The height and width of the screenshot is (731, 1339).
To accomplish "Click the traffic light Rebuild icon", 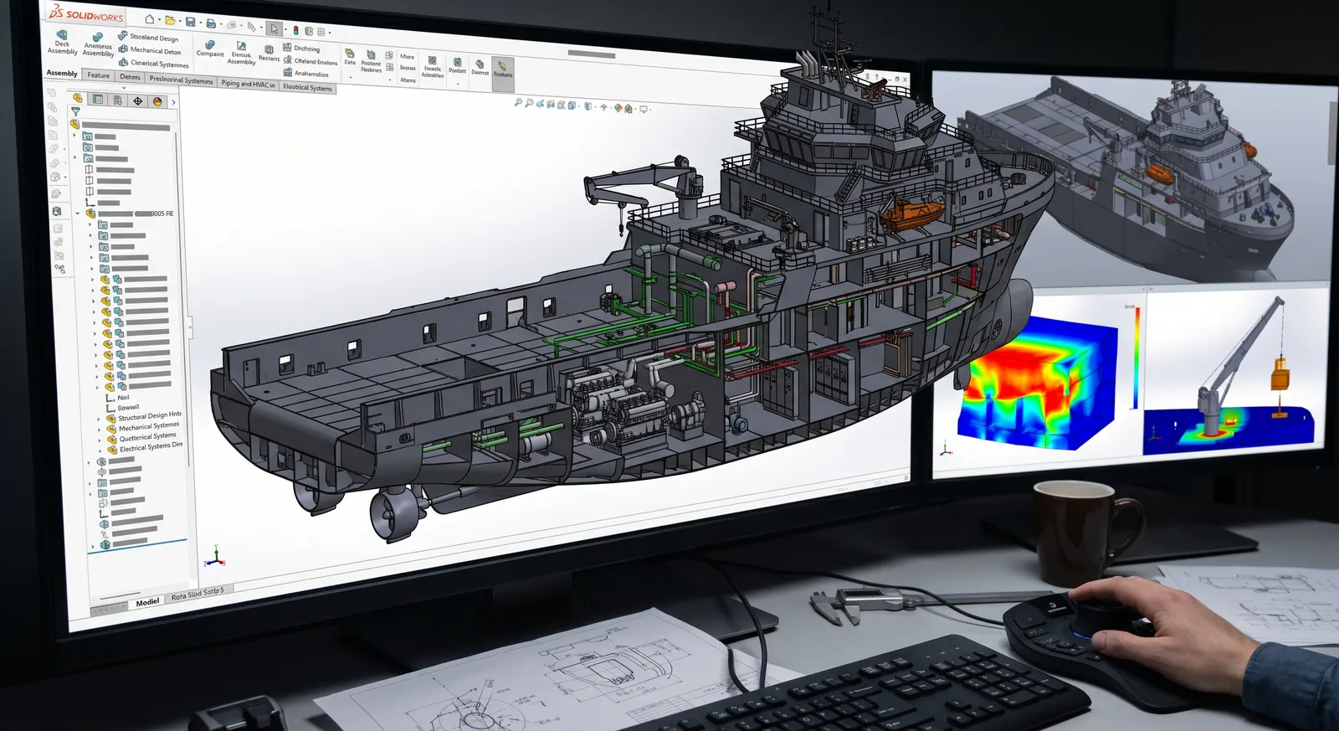I will [x=295, y=30].
